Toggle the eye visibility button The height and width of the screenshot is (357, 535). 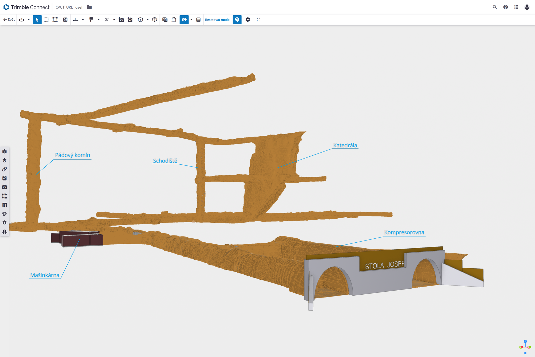click(x=184, y=20)
